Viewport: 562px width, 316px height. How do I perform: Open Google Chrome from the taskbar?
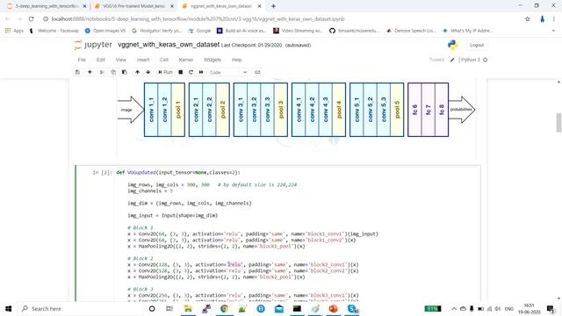(x=225, y=308)
